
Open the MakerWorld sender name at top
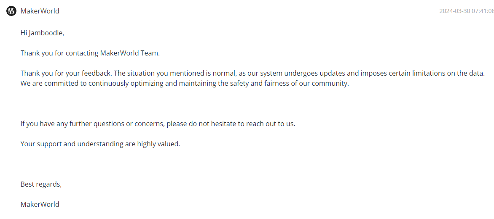(40, 11)
